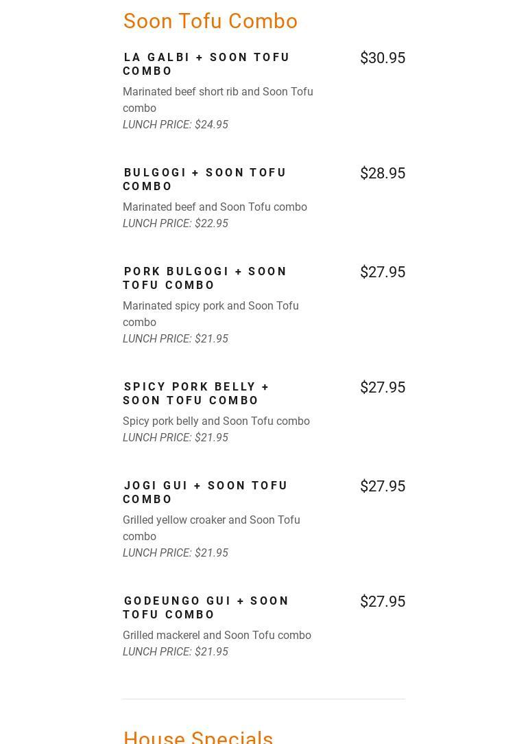Screen dimensions: 528x744
Task: Click the Marinated beef and Soon Tofu description
Action: pos(215,207)
